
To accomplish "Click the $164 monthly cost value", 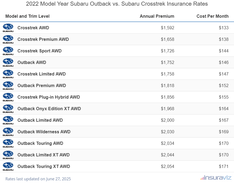I will [224, 109].
